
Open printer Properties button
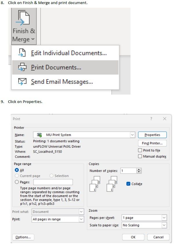[152, 135]
